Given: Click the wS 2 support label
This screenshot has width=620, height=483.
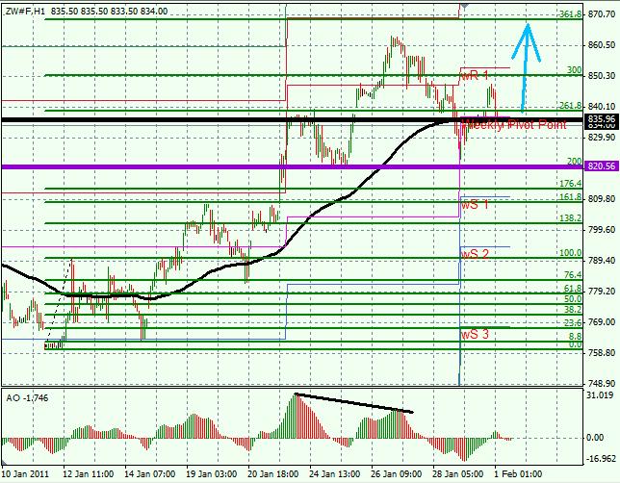Looking at the screenshot, I should (475, 254).
